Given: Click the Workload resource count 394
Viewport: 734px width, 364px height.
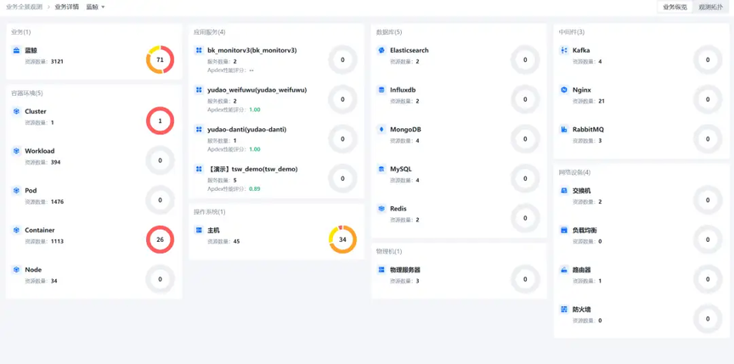Looking at the screenshot, I should point(56,162).
